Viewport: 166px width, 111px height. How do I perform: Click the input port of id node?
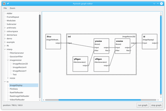pyautogui.click(x=143, y=43)
